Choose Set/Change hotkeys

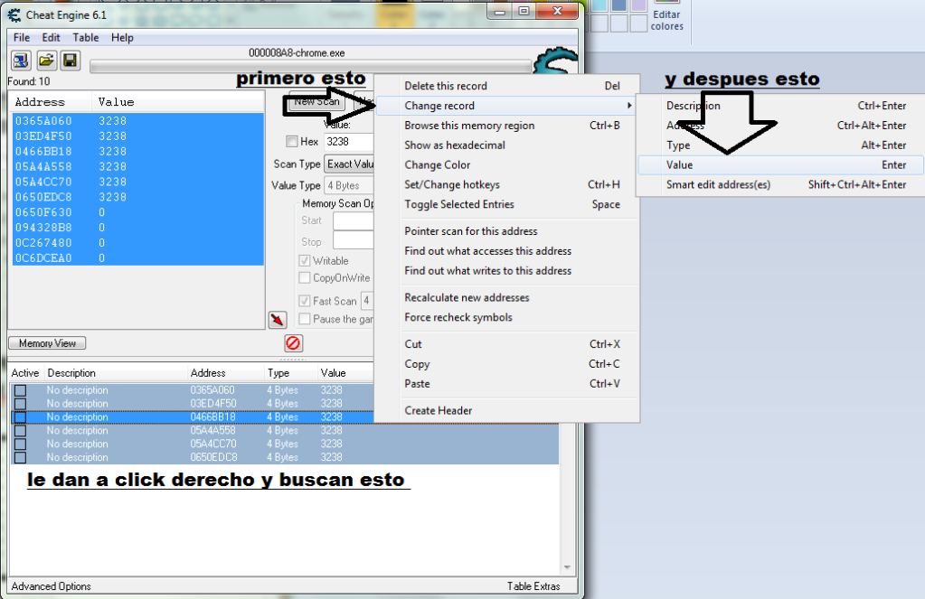coord(506,184)
